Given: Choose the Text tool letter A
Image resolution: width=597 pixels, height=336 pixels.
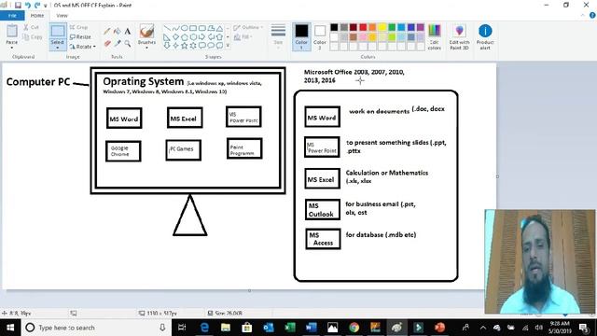Looking at the screenshot, I should (128, 32).
